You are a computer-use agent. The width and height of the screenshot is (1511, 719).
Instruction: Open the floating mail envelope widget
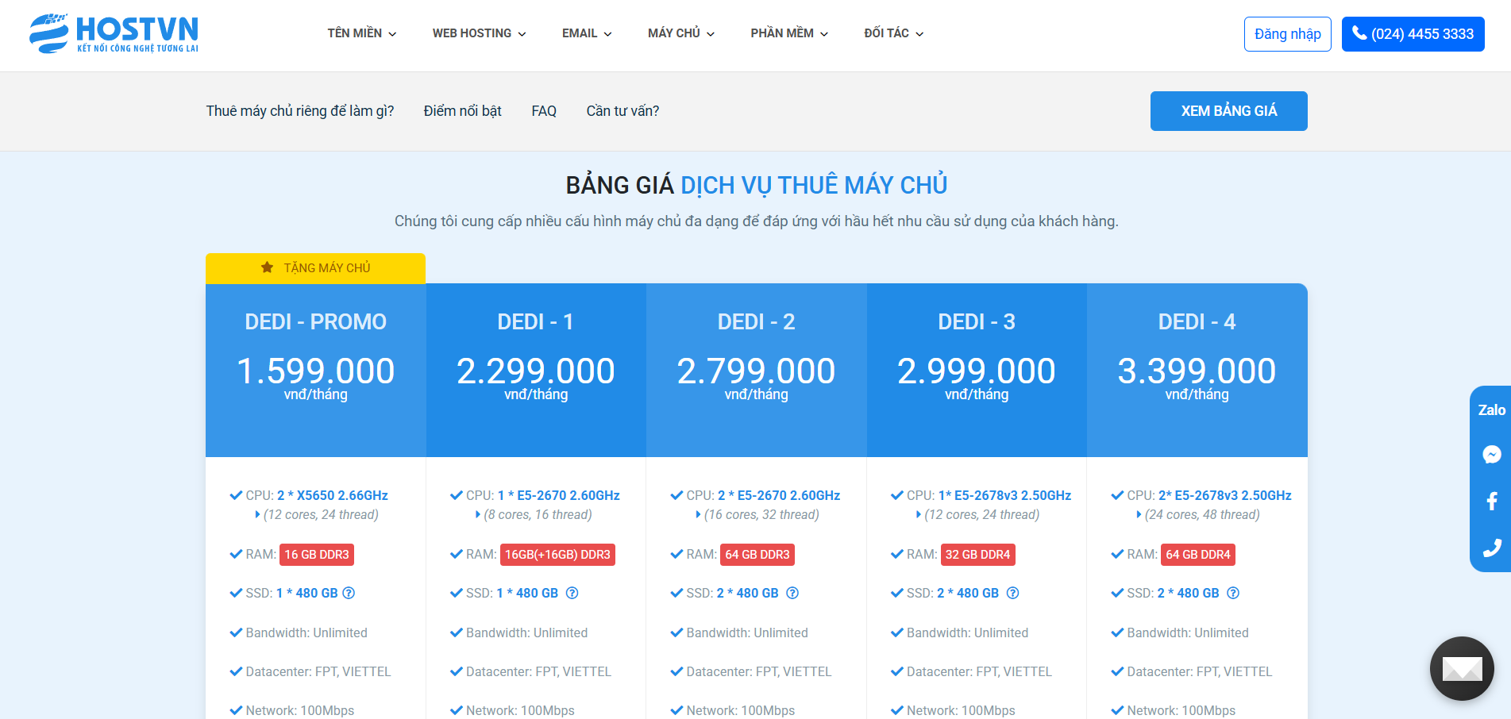1461,668
